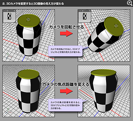Click the 3D object center widget on the upright can lid
The height and width of the screenshot is (121, 133).
click(x=29, y=20)
